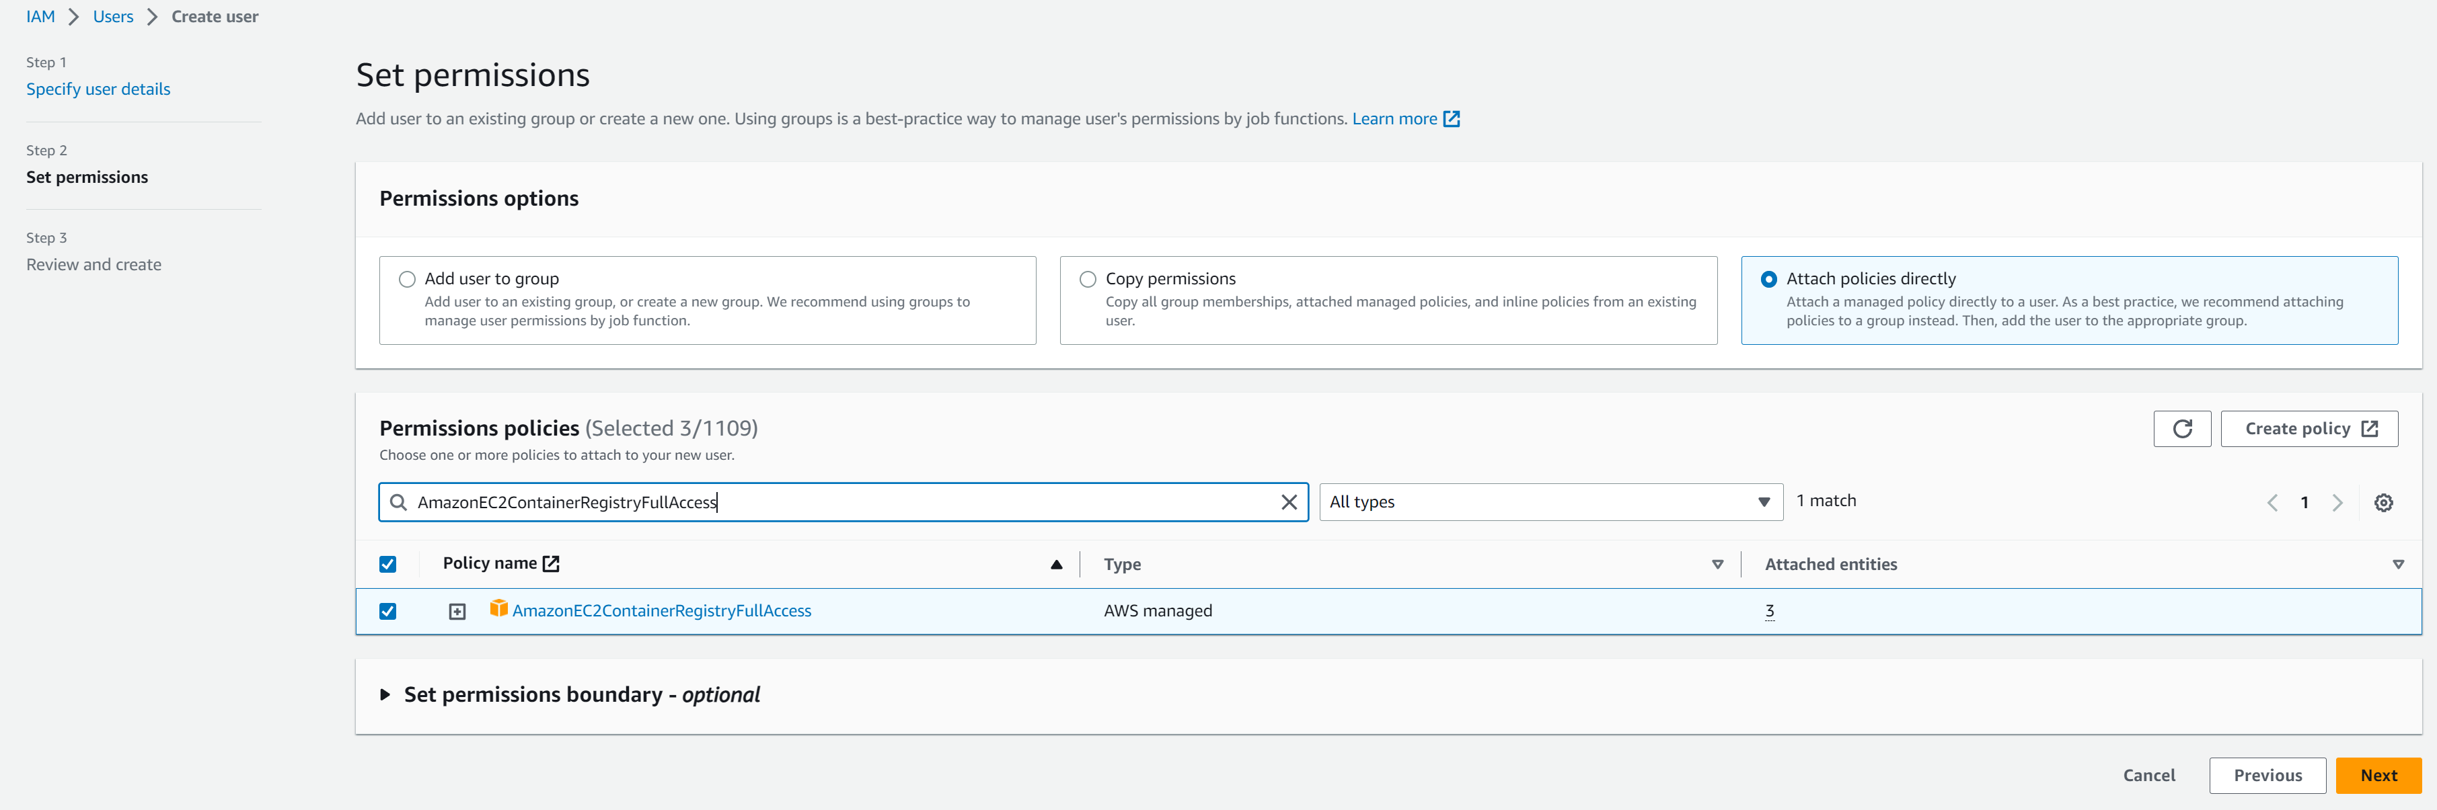Image resolution: width=2437 pixels, height=810 pixels.
Task: Select the Copy permissions radio option
Action: coord(1088,279)
